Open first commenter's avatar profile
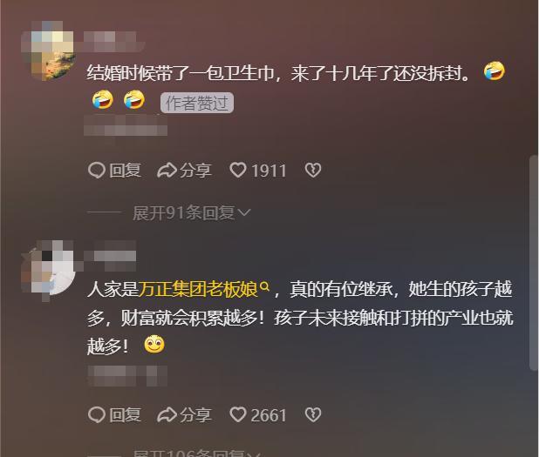 pos(48,50)
